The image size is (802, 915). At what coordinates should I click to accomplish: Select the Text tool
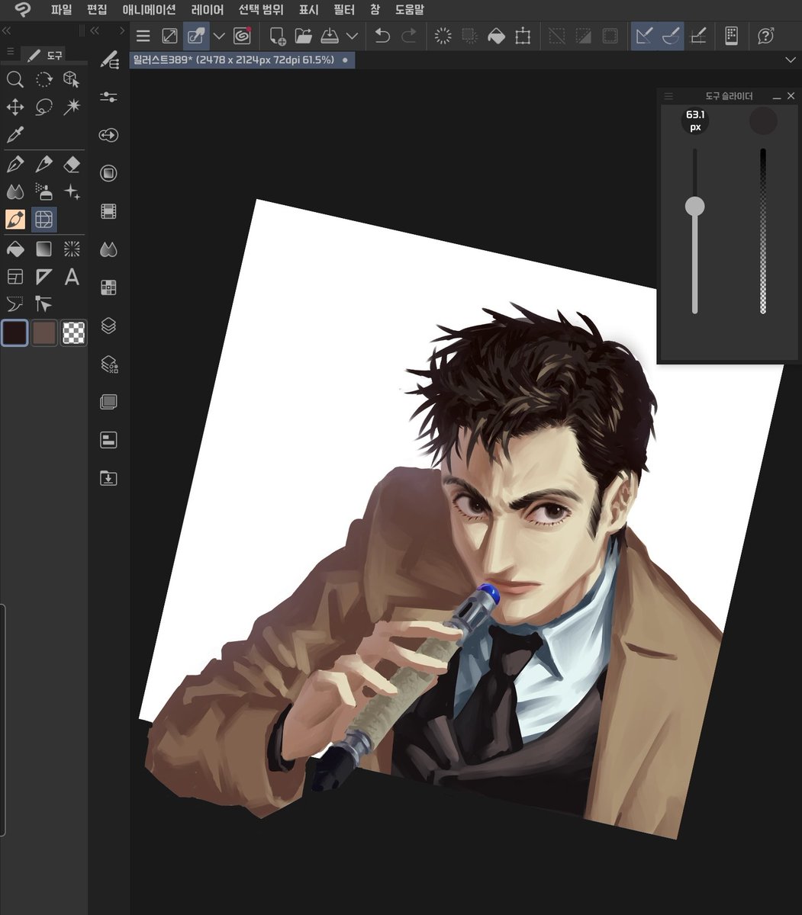pyautogui.click(x=72, y=276)
